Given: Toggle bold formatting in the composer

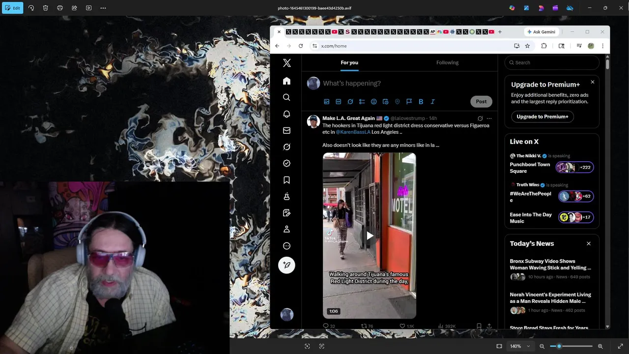Looking at the screenshot, I should (421, 102).
